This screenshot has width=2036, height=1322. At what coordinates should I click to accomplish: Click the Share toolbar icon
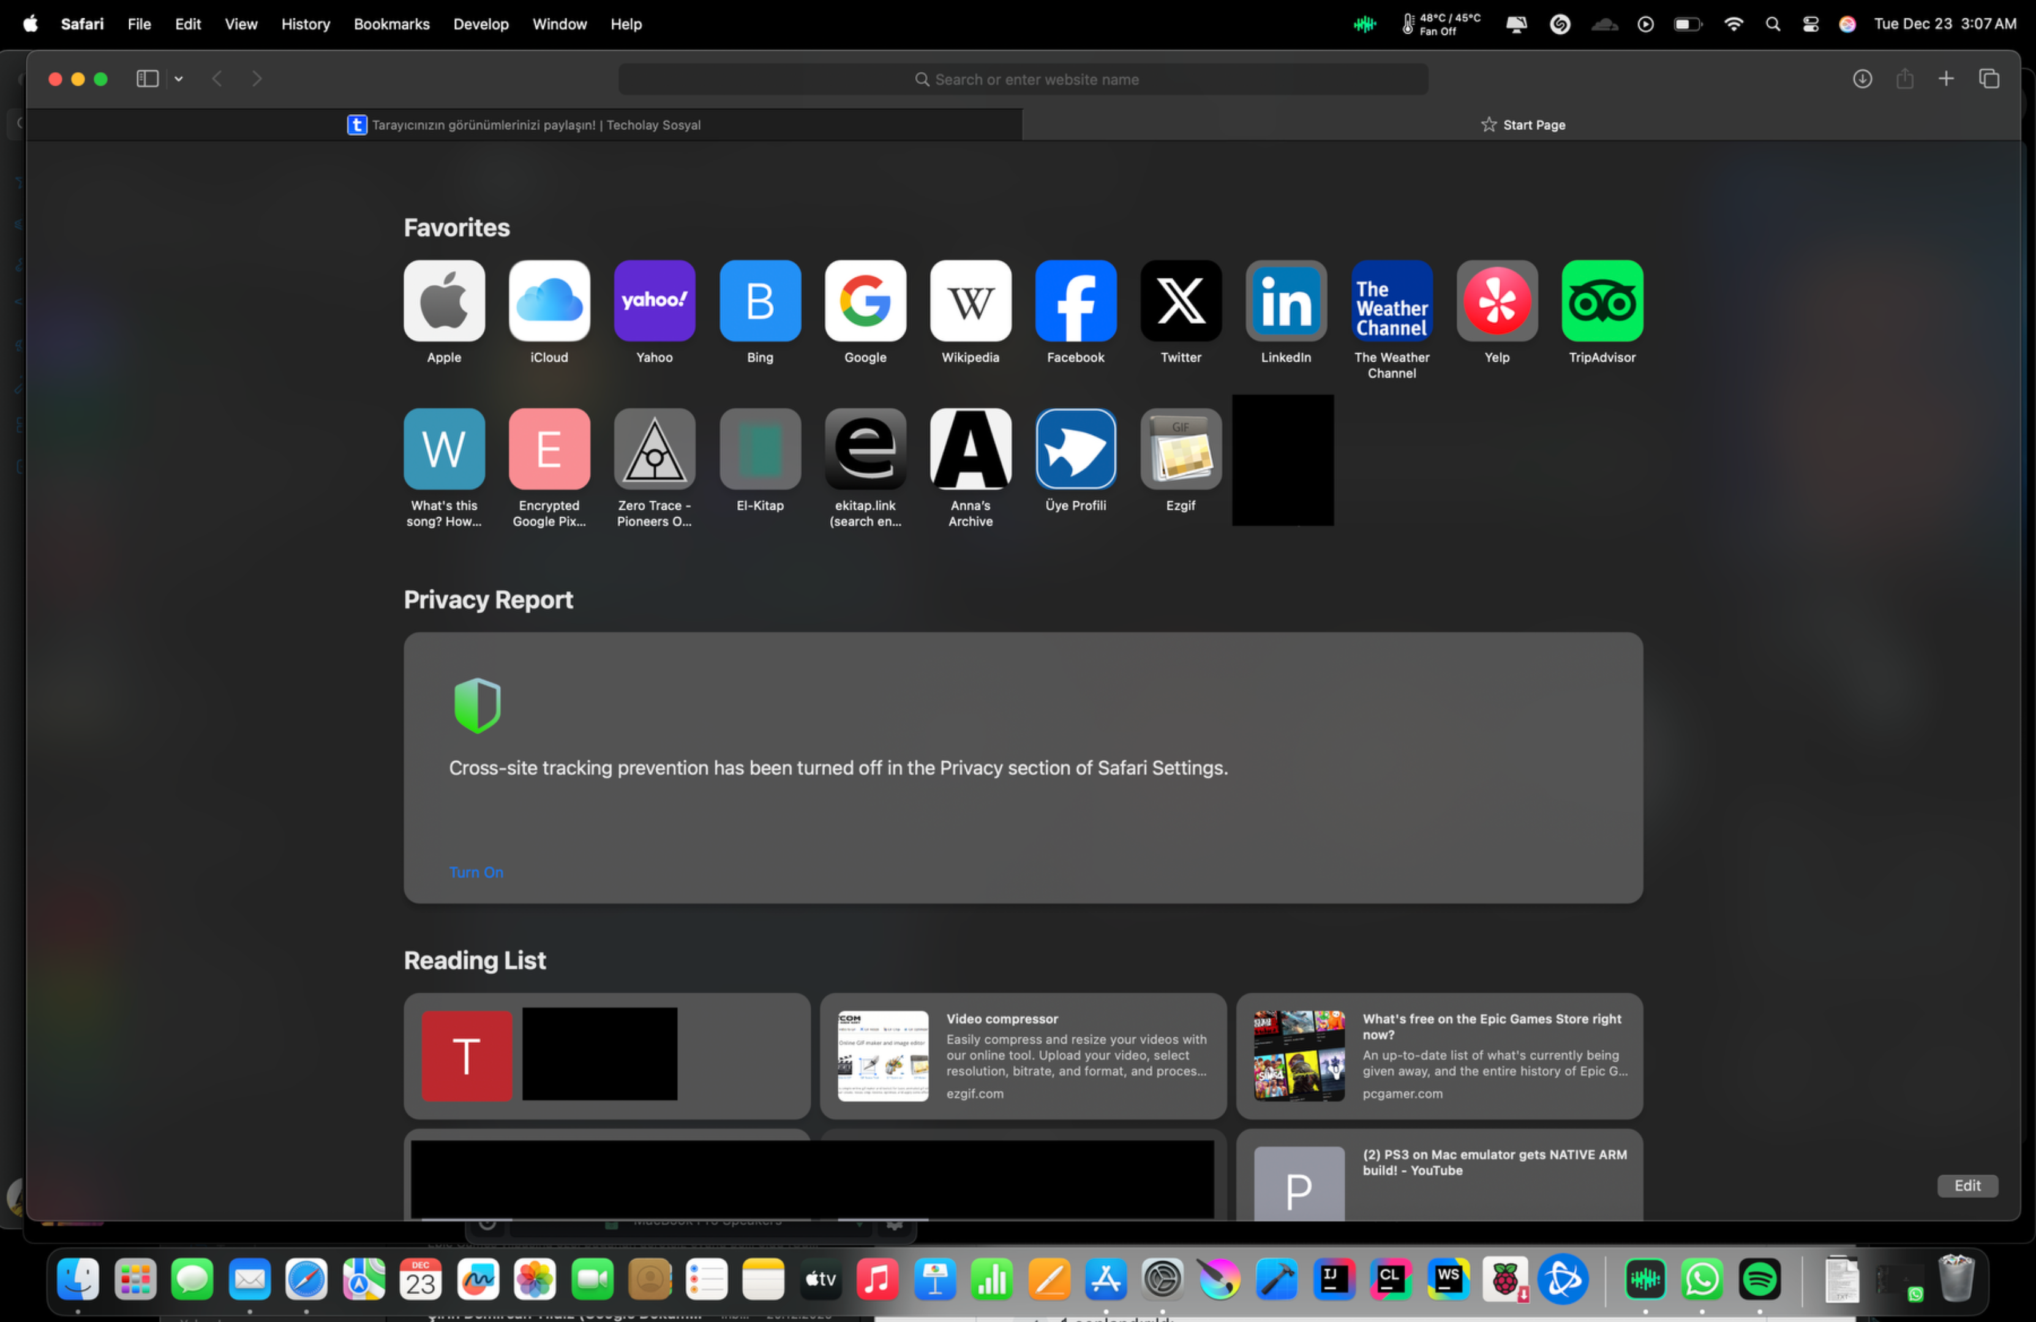tap(1904, 79)
